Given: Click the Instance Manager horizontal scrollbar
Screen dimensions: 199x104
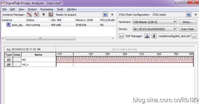Looking at the screenshot, I should [58, 38].
